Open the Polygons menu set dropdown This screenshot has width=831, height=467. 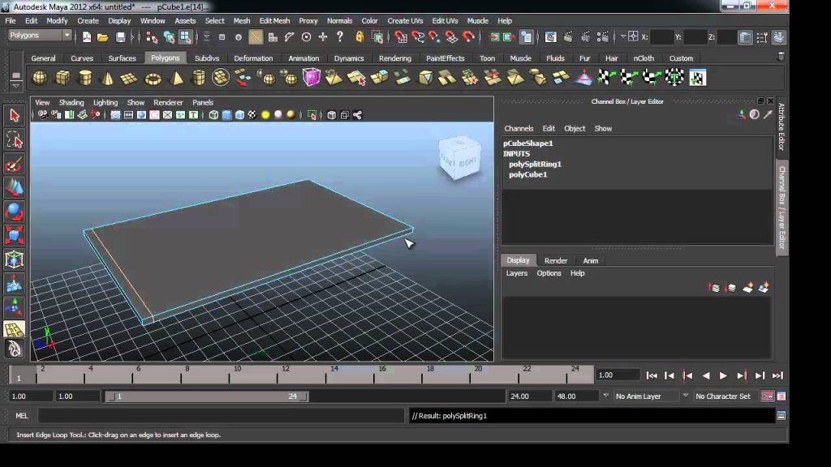click(40, 35)
